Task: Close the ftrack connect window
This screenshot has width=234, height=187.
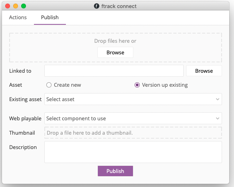Action: point(8,6)
